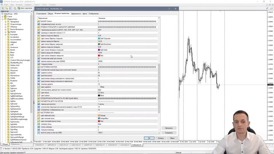Select the OsMA indicator icon in Navigator
The image size is (274, 154).
click(x=8, y=78)
